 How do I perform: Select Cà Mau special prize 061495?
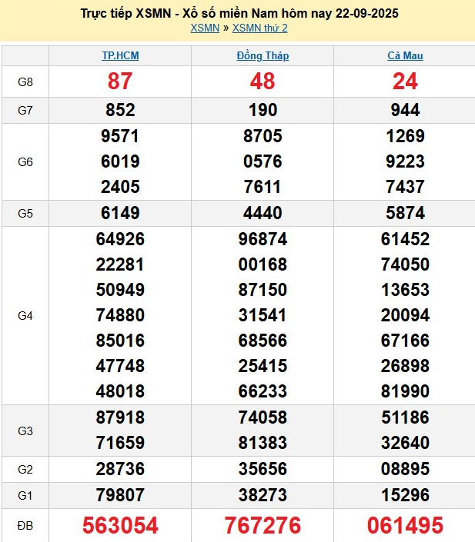point(405,526)
